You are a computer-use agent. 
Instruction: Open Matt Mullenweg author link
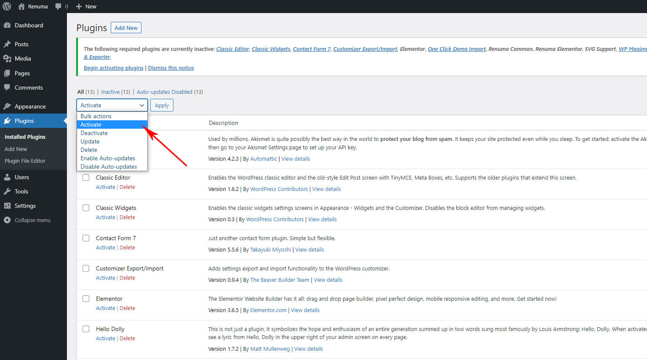(x=270, y=349)
